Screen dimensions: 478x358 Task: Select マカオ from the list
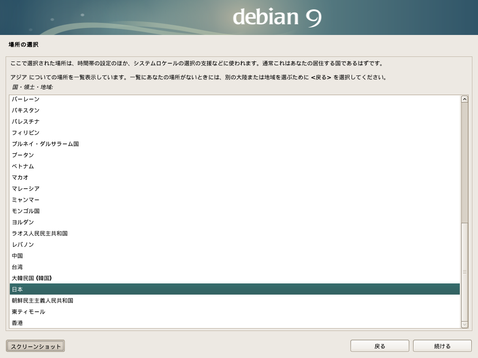(234, 178)
